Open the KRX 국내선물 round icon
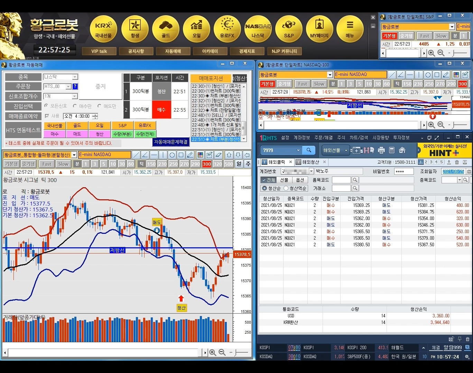Image resolution: width=473 pixels, height=373 pixels. pos(103,29)
